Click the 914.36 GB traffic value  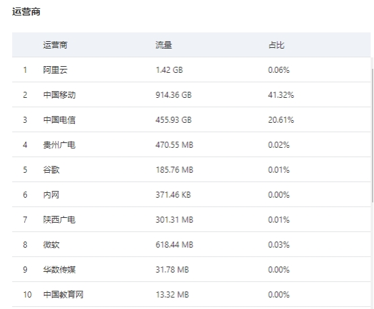[173, 95]
